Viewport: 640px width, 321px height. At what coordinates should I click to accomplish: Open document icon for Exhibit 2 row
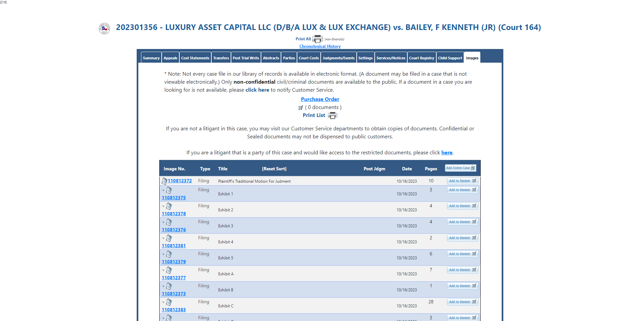(169, 206)
